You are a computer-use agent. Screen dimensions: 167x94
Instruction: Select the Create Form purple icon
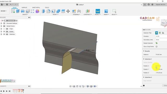coord(37,11)
